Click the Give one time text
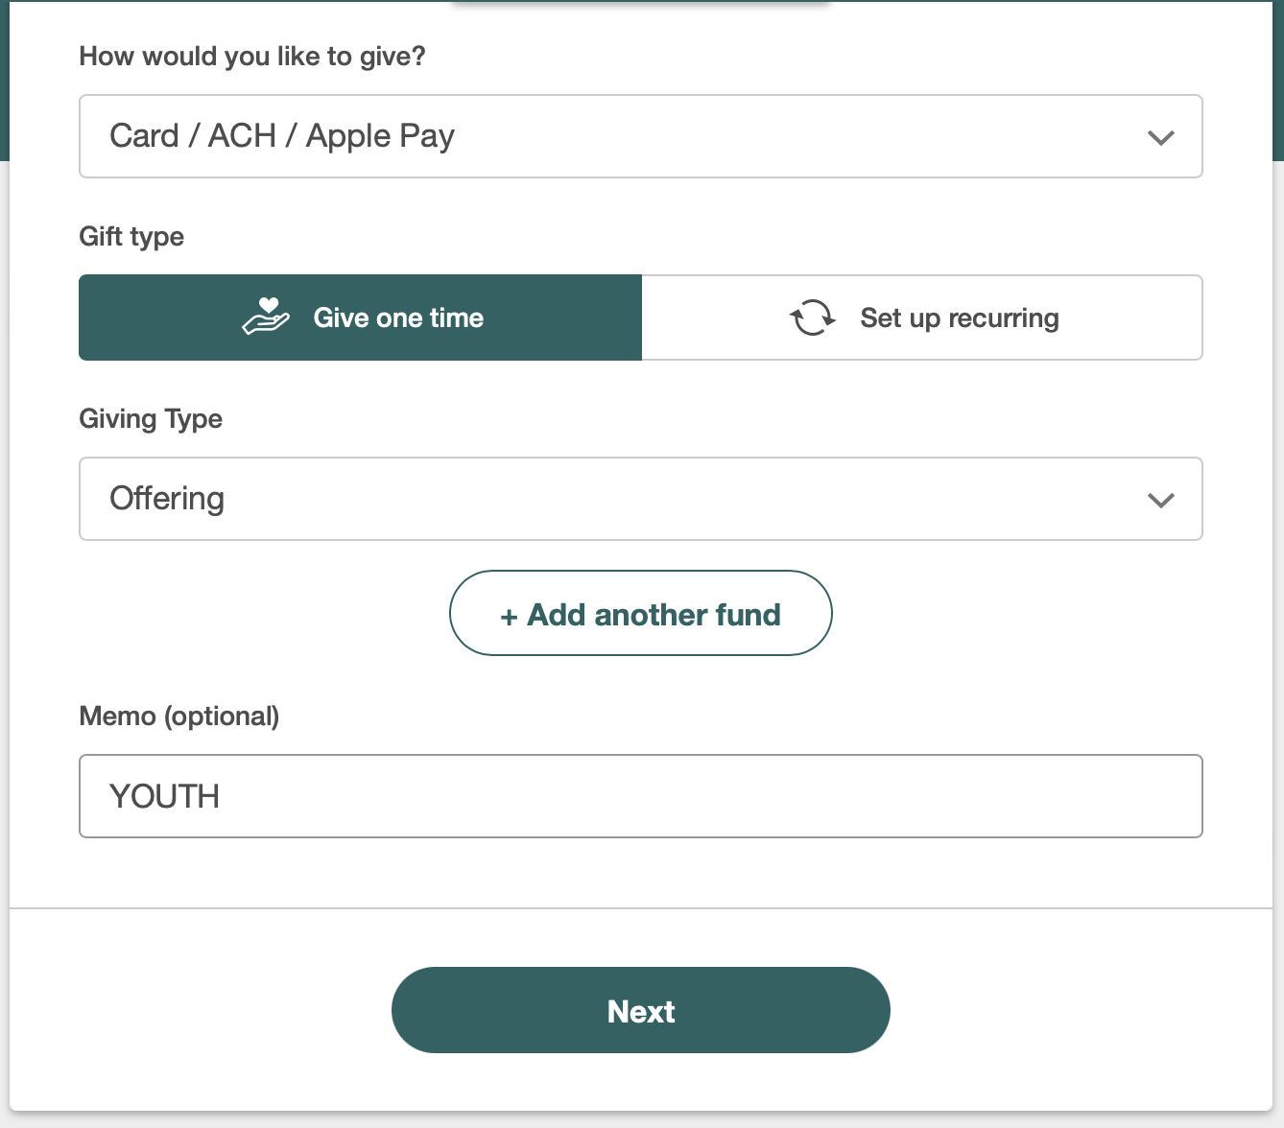 [x=398, y=317]
